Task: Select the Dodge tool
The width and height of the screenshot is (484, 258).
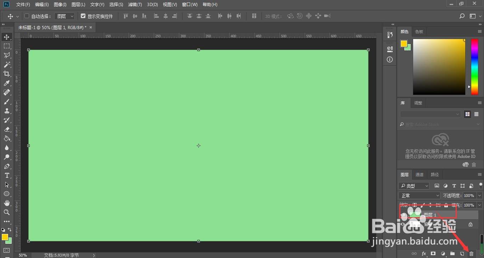Action: 7,157
